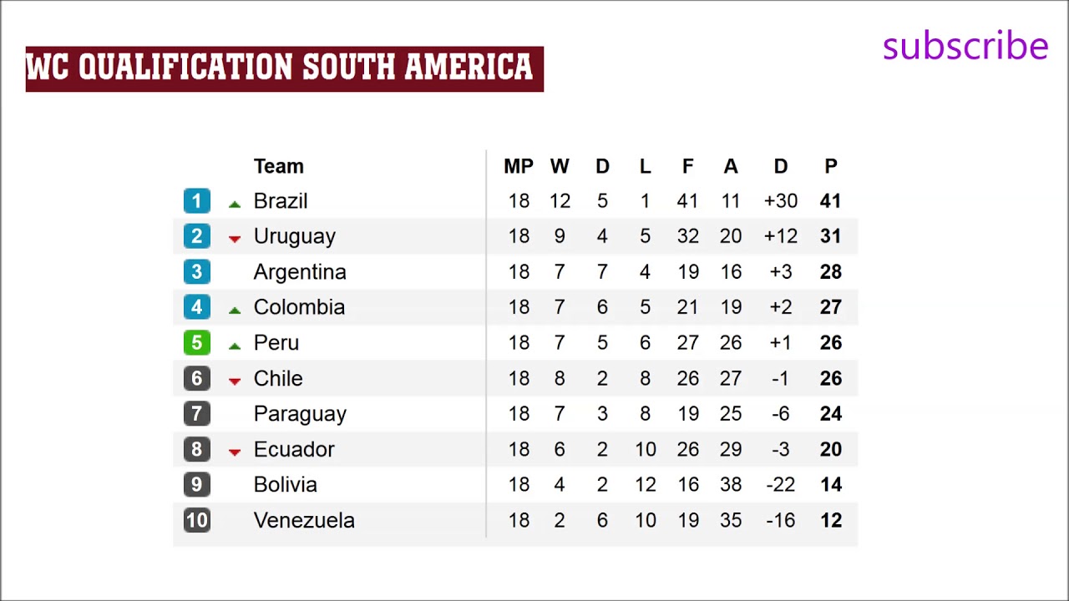Viewport: 1069px width, 601px height.
Task: Select the Paraguay team name
Action: coord(299,414)
